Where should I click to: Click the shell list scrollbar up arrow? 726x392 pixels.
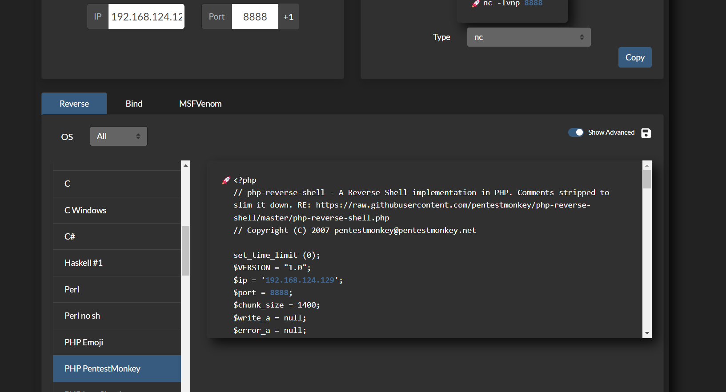pos(186,165)
